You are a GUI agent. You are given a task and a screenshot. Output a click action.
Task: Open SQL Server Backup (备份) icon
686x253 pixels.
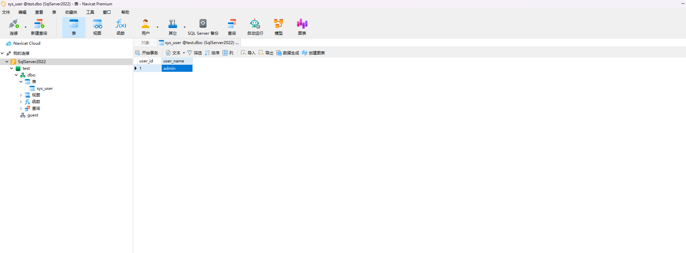tap(203, 27)
